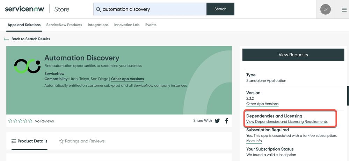Viewport: 349px width, 161px height.
Task: Switch to Apps and Solutions tab
Action: 24,25
